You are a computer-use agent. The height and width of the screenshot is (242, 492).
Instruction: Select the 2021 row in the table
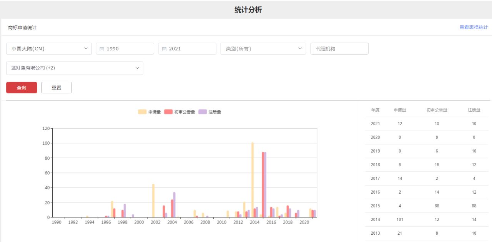(426, 124)
